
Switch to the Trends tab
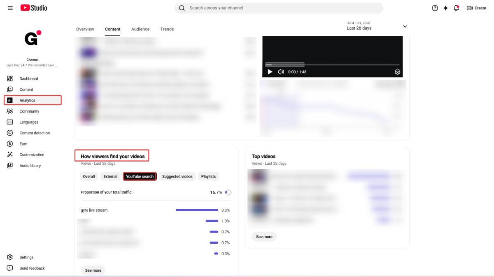(167, 29)
